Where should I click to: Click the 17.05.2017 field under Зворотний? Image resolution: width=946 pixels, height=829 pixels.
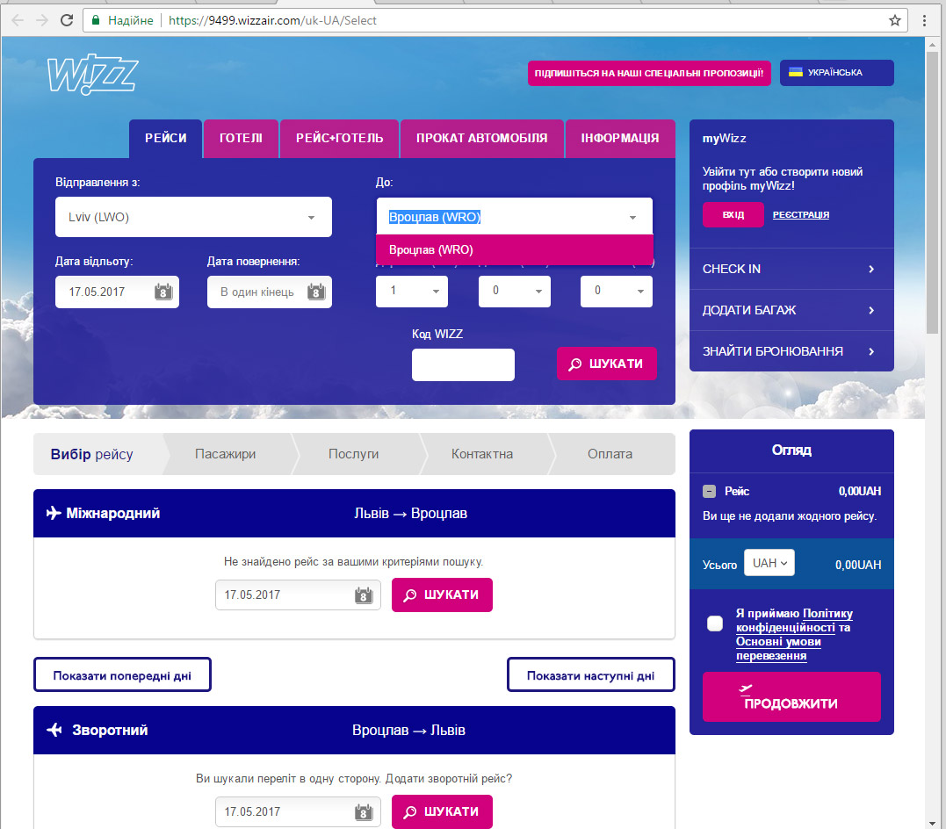(x=298, y=811)
